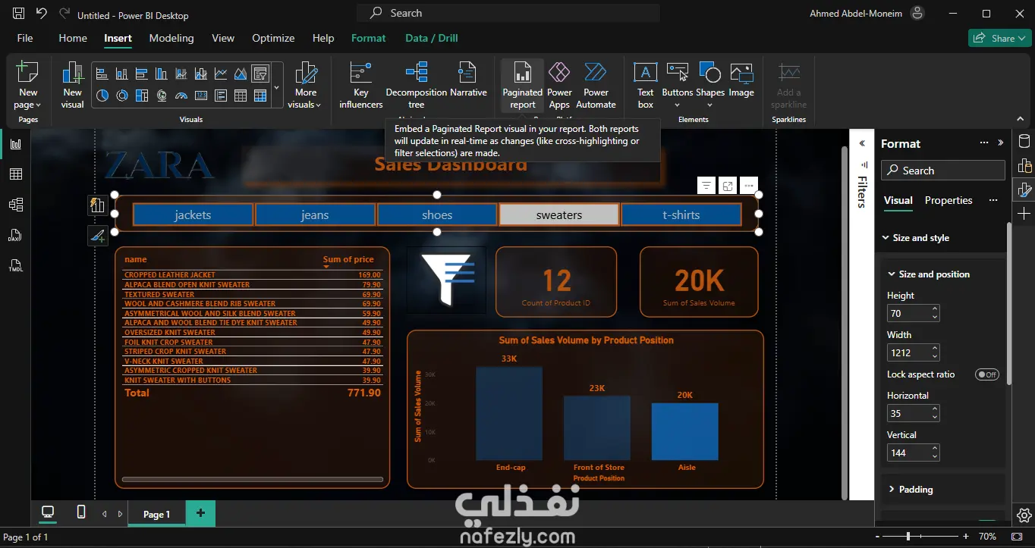Insert a treemap visual
The image size is (1035, 548).
(141, 96)
